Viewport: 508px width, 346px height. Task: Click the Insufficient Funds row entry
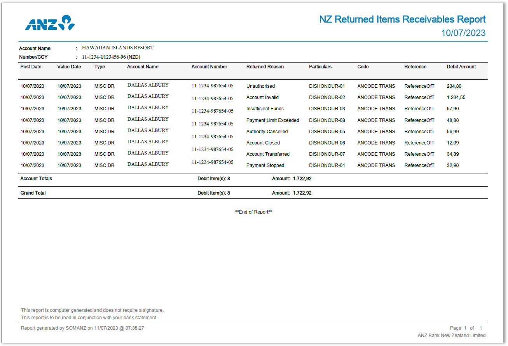point(265,109)
